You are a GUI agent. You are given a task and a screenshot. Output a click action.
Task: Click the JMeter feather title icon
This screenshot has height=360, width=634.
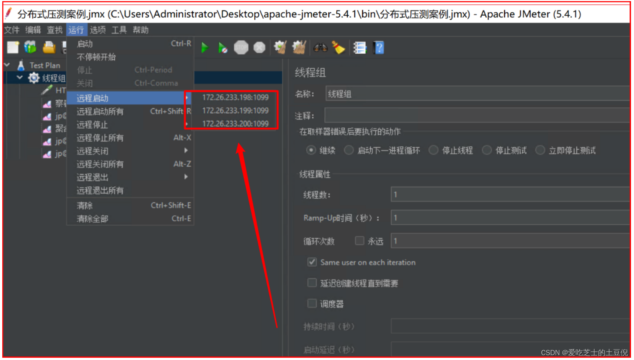(x=9, y=13)
